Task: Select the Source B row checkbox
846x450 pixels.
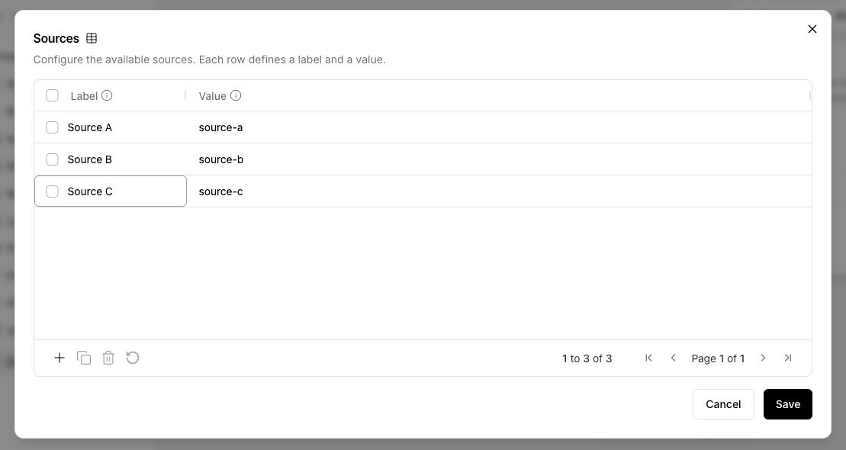Action: (x=53, y=159)
